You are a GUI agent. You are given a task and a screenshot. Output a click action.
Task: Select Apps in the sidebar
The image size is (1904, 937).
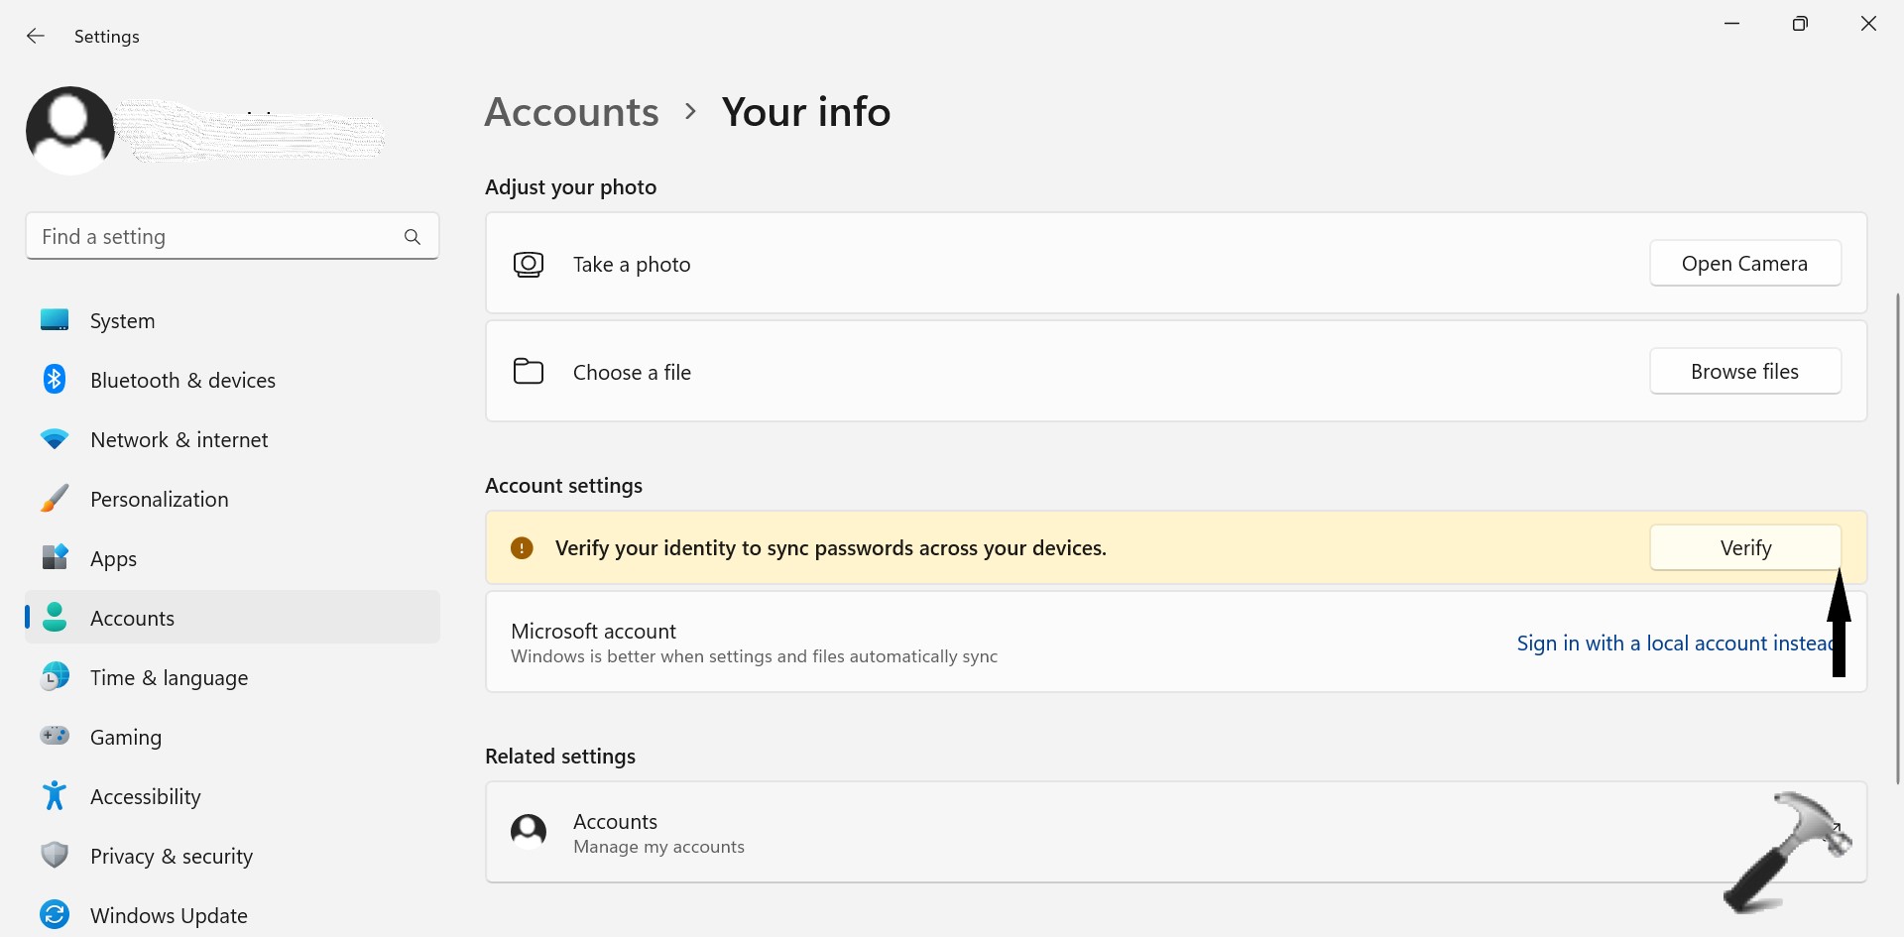[x=113, y=559]
